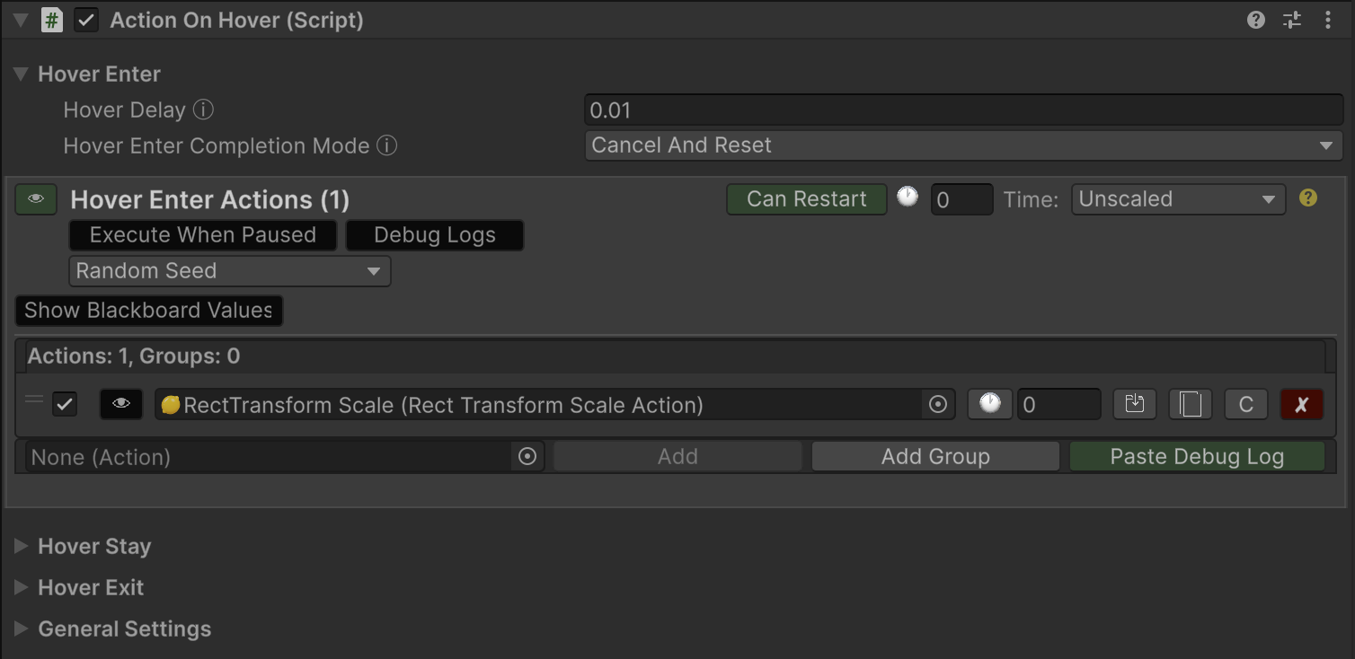Image resolution: width=1355 pixels, height=659 pixels.
Task: Click the Add Group button
Action: tap(935, 457)
